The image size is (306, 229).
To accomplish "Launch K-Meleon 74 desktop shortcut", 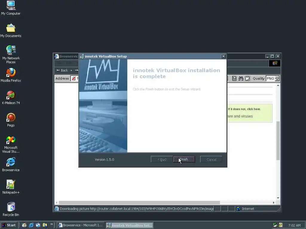I will click(x=11, y=98).
